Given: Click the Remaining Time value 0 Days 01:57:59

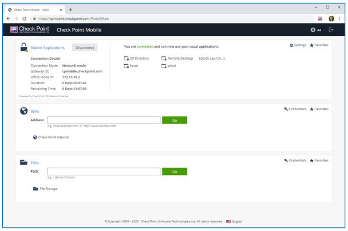Looking at the screenshot, I should tap(74, 89).
